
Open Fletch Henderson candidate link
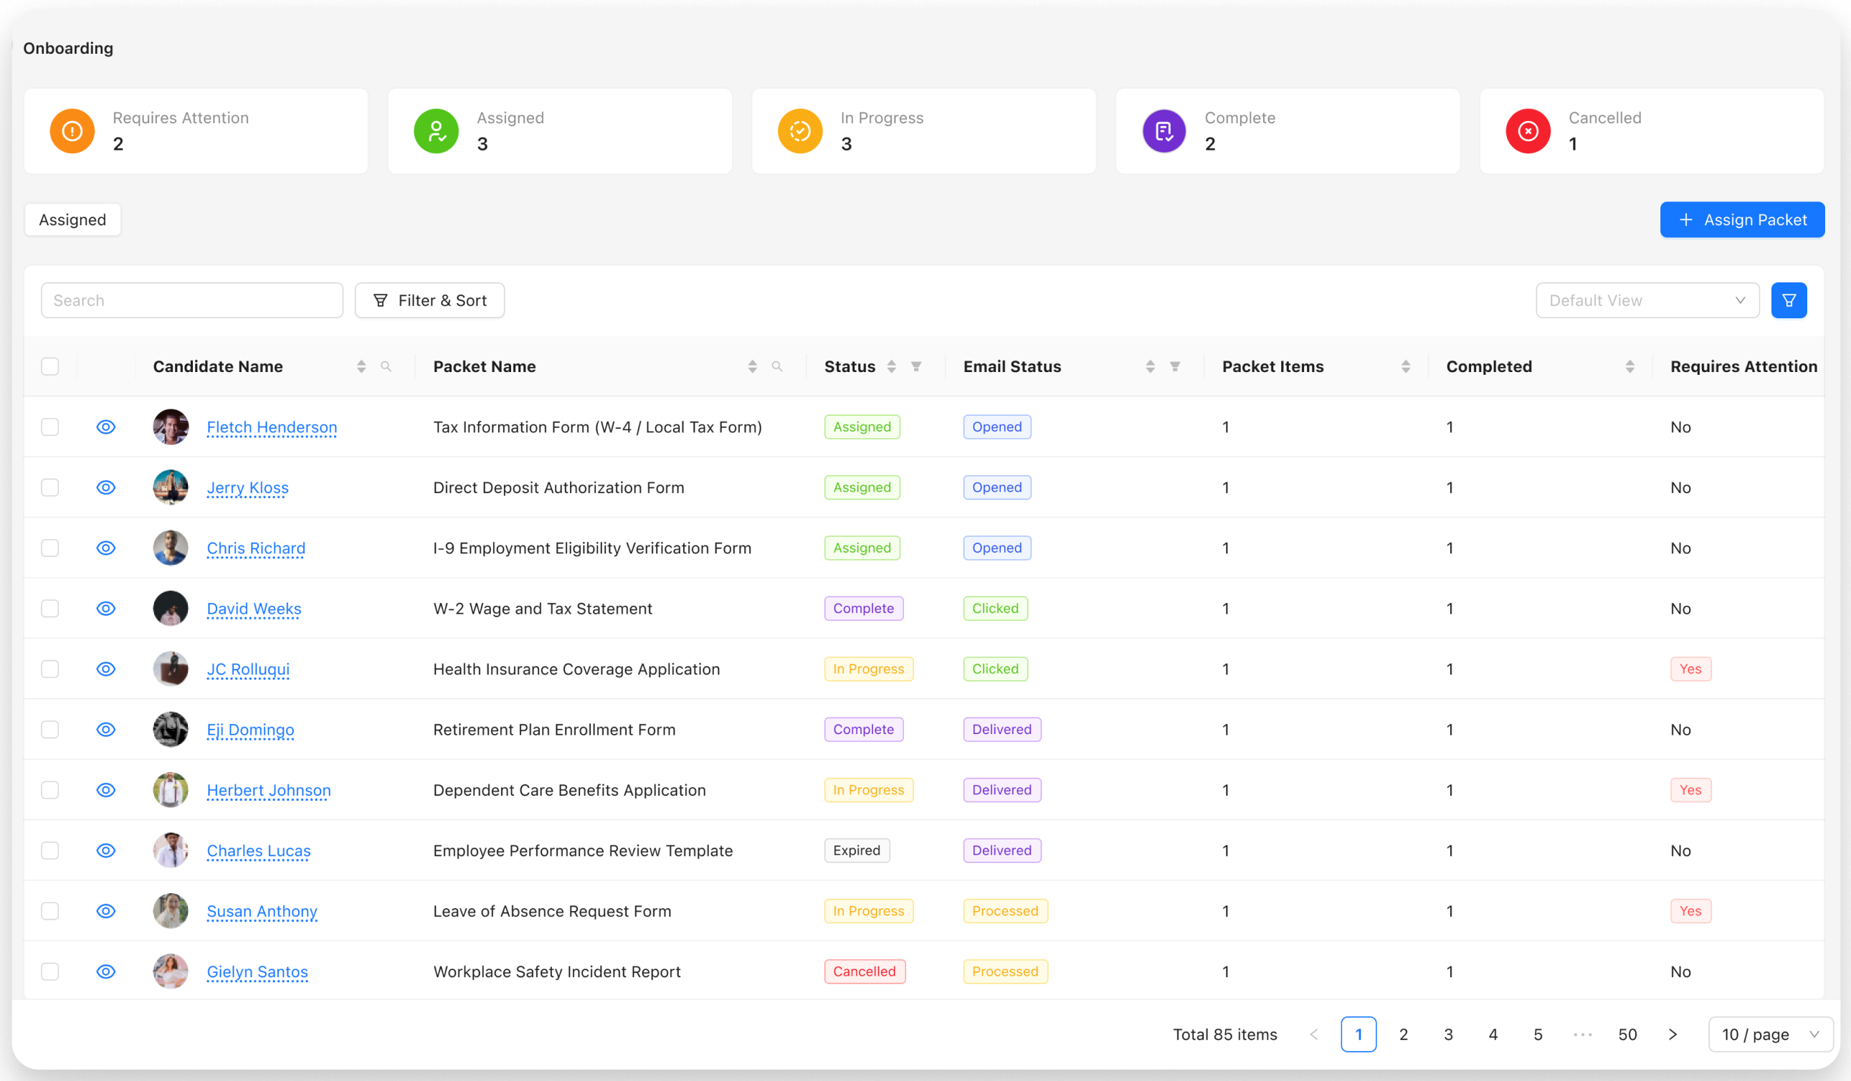272,427
